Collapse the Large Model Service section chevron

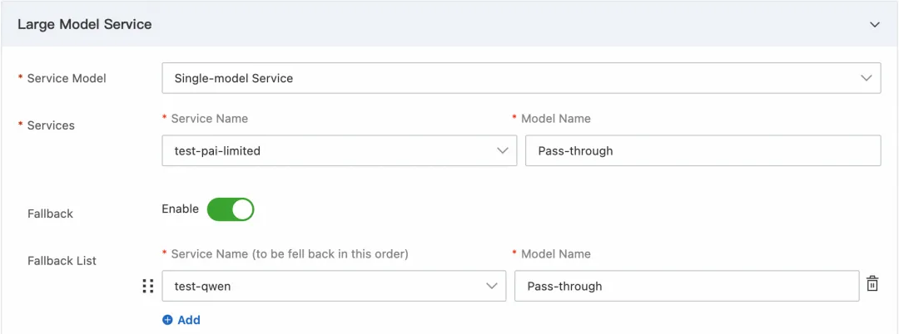[875, 25]
